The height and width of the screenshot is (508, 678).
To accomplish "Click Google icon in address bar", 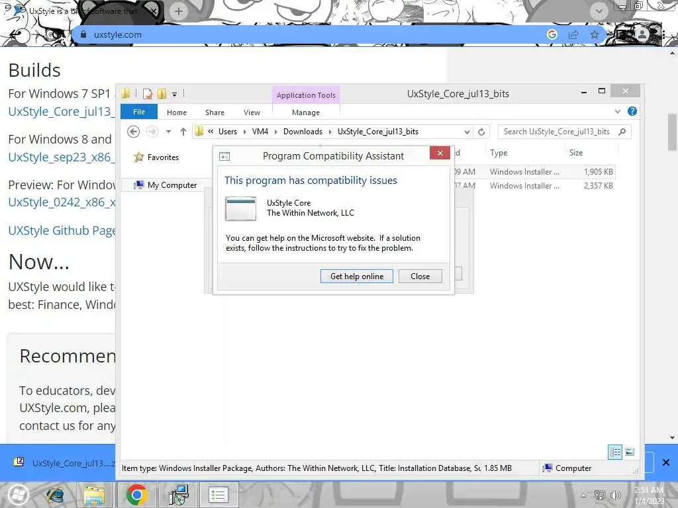I will tap(552, 34).
